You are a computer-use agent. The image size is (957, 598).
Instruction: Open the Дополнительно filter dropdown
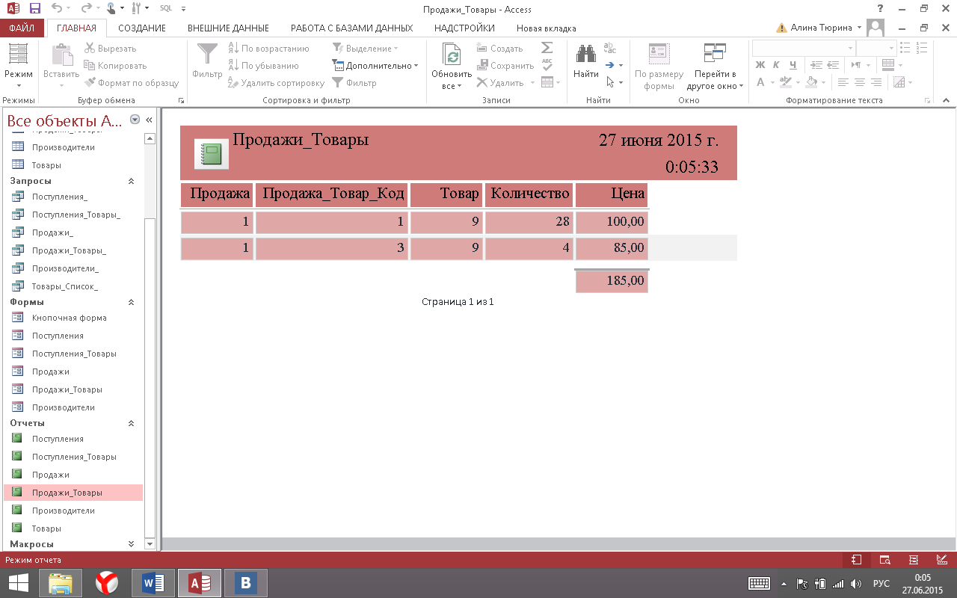[x=375, y=66]
